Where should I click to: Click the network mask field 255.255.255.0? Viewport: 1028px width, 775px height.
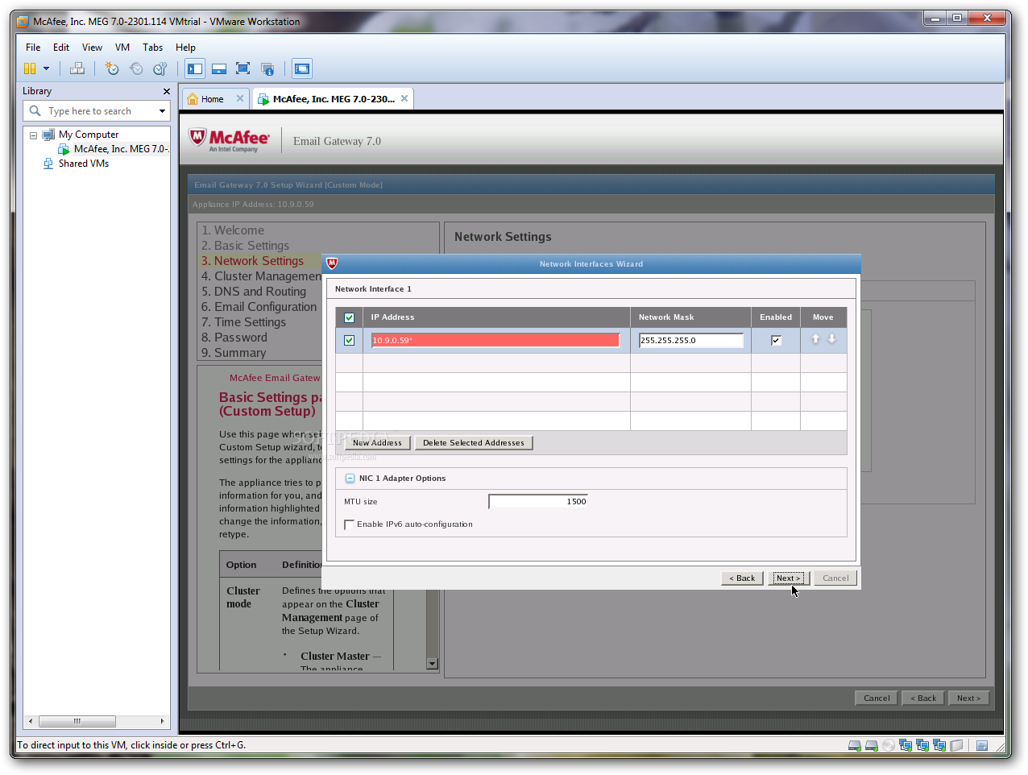tap(691, 340)
